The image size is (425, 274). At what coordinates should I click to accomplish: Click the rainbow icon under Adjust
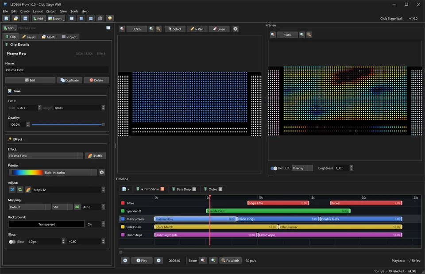pos(28,190)
